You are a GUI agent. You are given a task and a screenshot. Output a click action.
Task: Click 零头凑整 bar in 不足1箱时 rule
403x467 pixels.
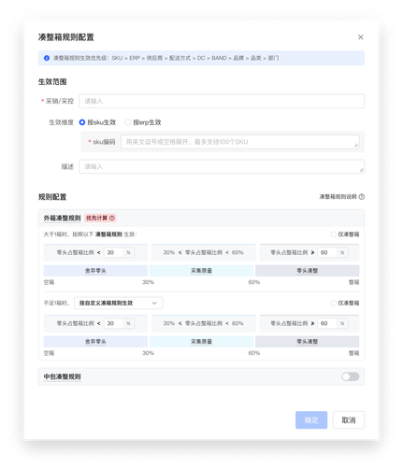(307, 342)
